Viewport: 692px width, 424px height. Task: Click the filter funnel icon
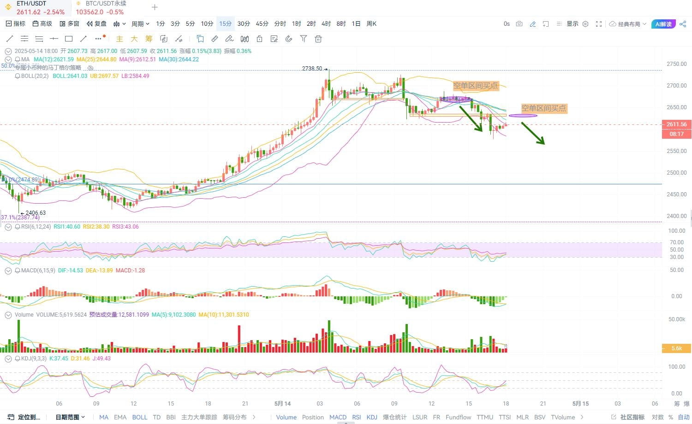(304, 39)
